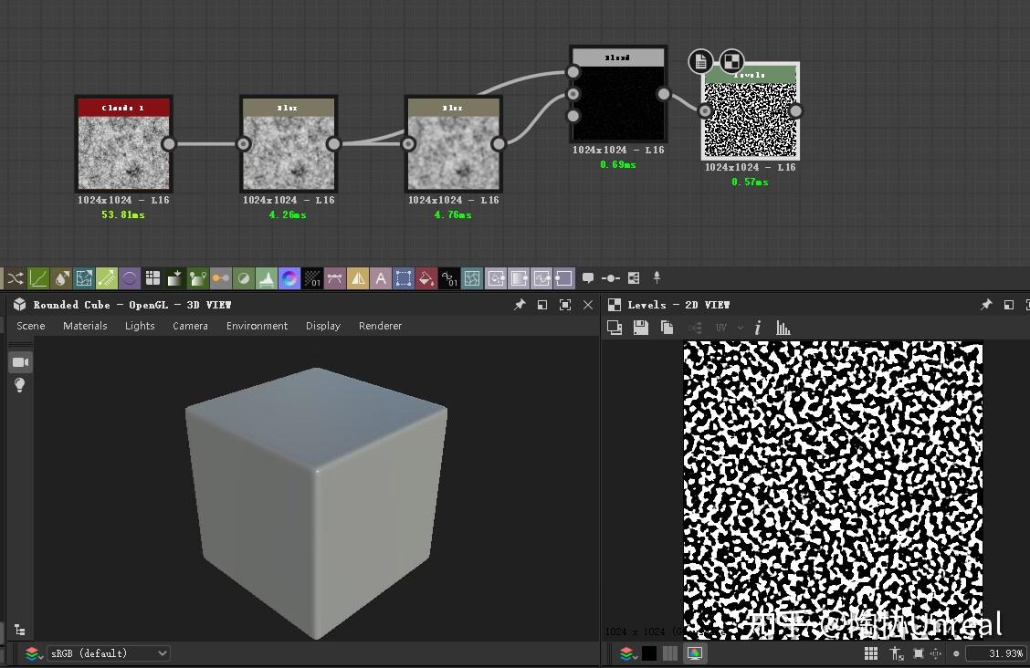Open the sRGB color profile dropdown
The image size is (1030, 668).
[108, 652]
